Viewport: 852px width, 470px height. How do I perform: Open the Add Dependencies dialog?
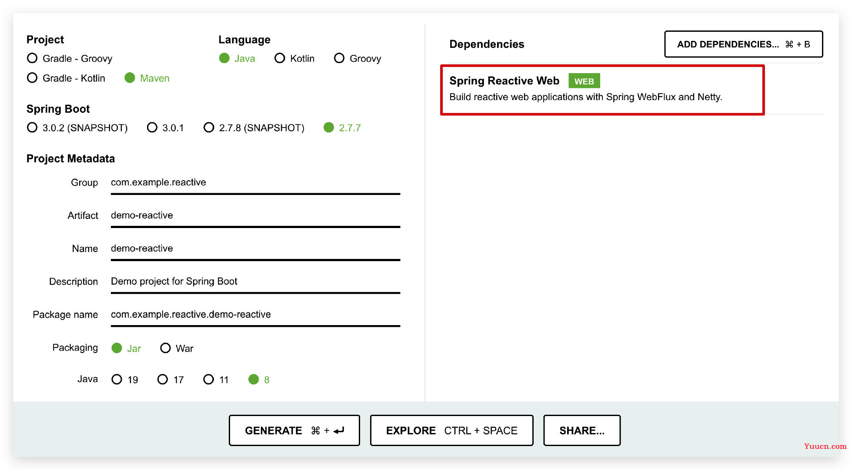[x=743, y=44]
